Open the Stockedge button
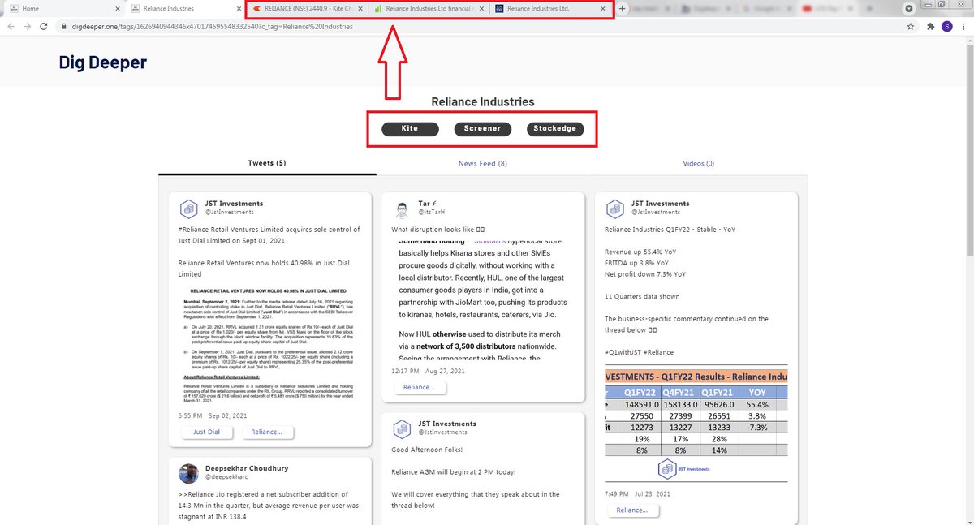 tap(555, 129)
